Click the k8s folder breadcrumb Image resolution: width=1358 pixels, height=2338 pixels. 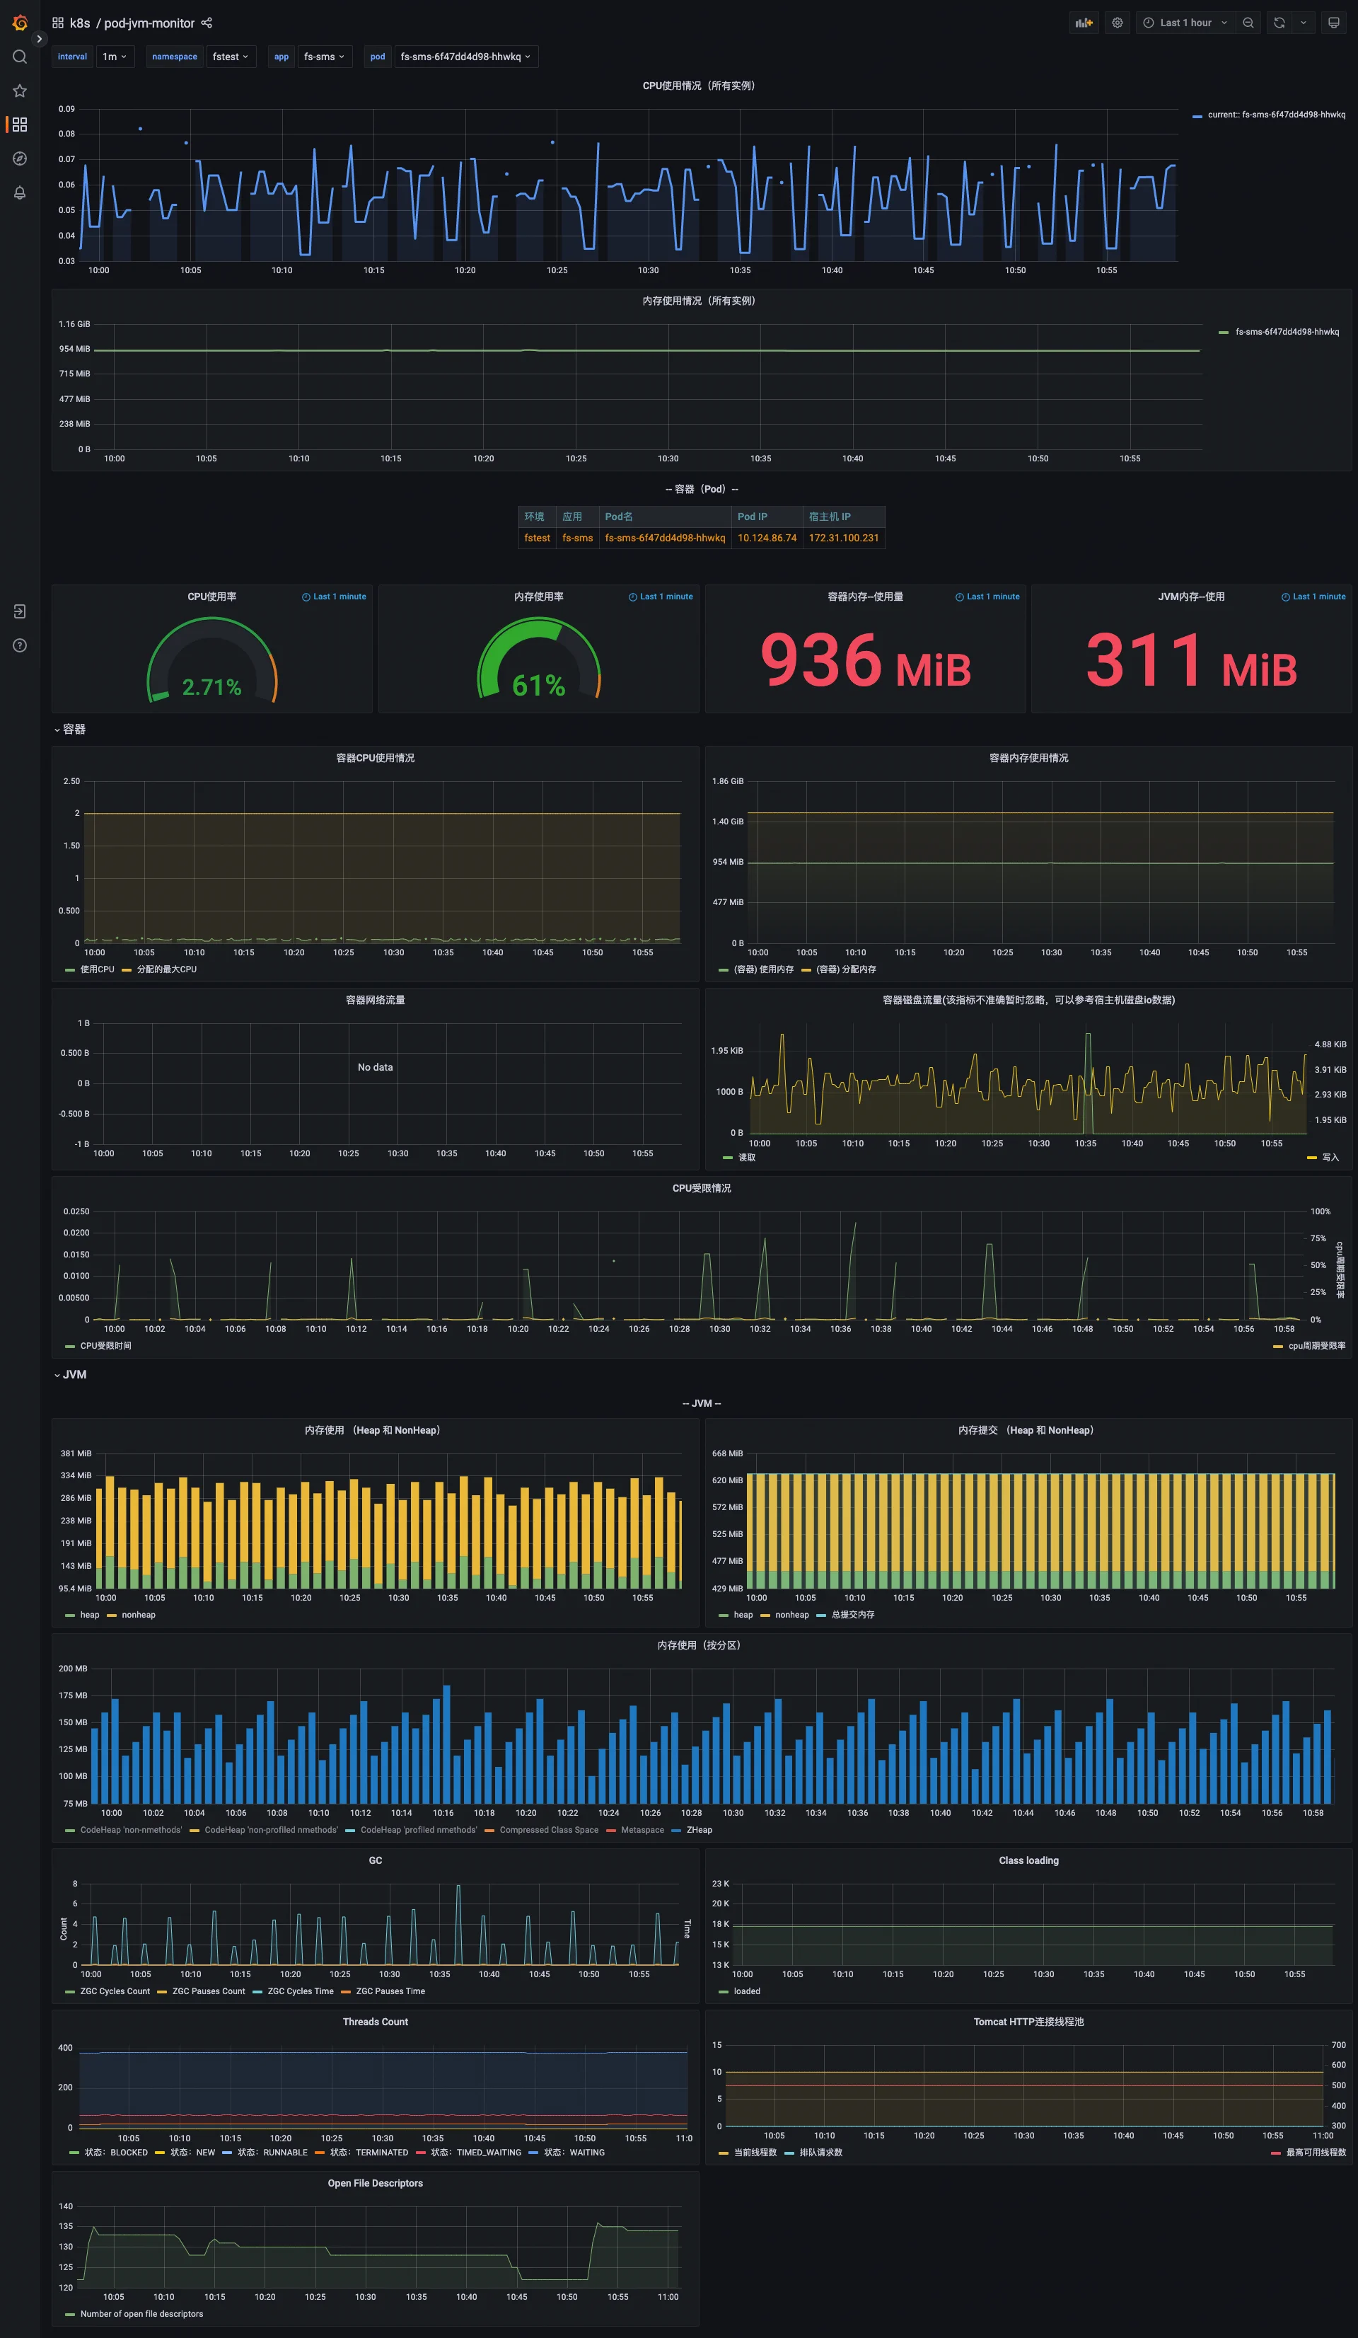point(80,23)
